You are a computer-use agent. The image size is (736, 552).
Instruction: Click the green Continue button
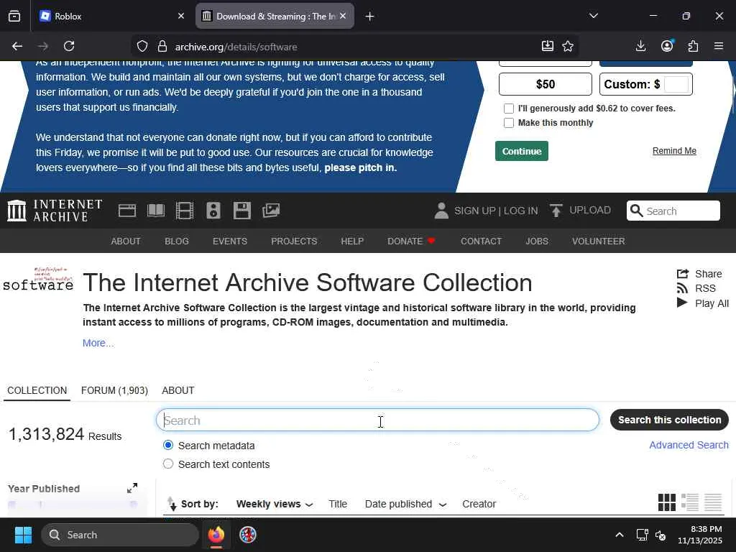click(522, 151)
